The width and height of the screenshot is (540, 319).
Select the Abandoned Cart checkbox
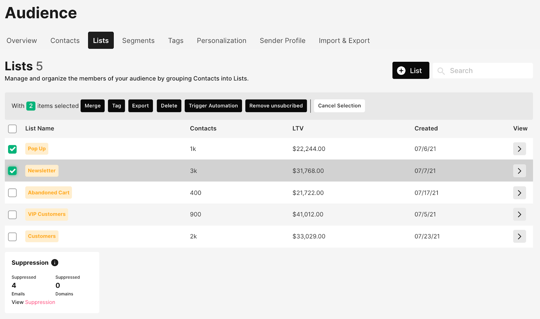tap(12, 193)
